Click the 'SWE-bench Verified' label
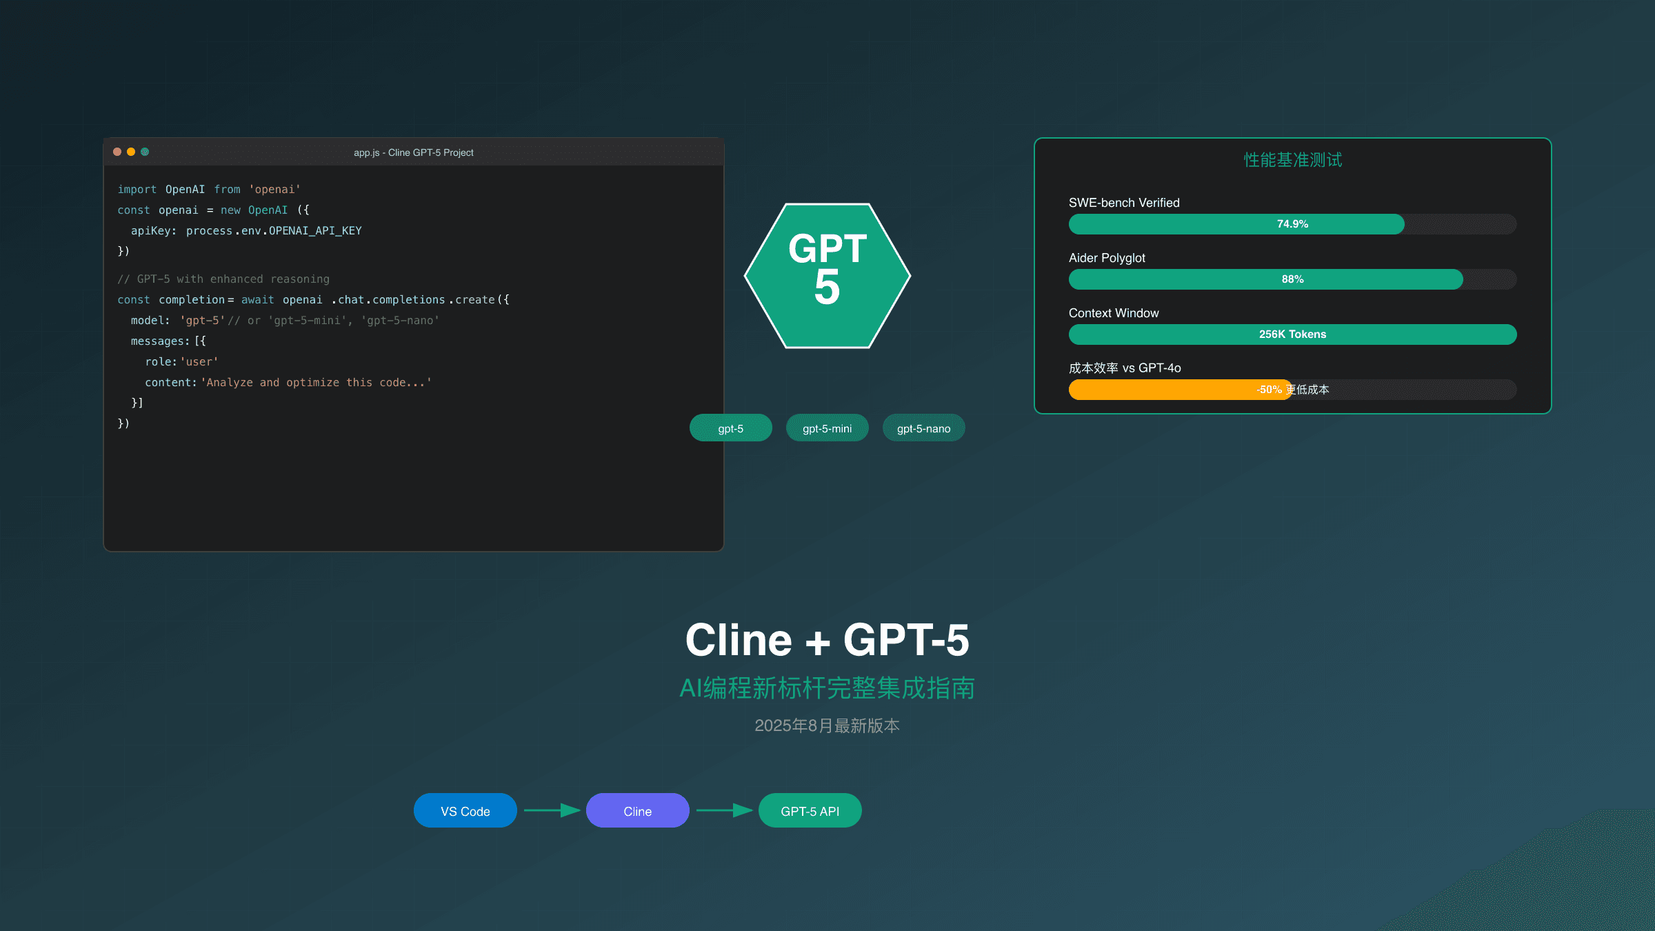Image resolution: width=1655 pixels, height=931 pixels. coord(1124,203)
